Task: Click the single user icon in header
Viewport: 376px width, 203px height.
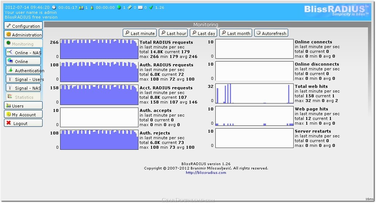Action: tap(92, 7)
